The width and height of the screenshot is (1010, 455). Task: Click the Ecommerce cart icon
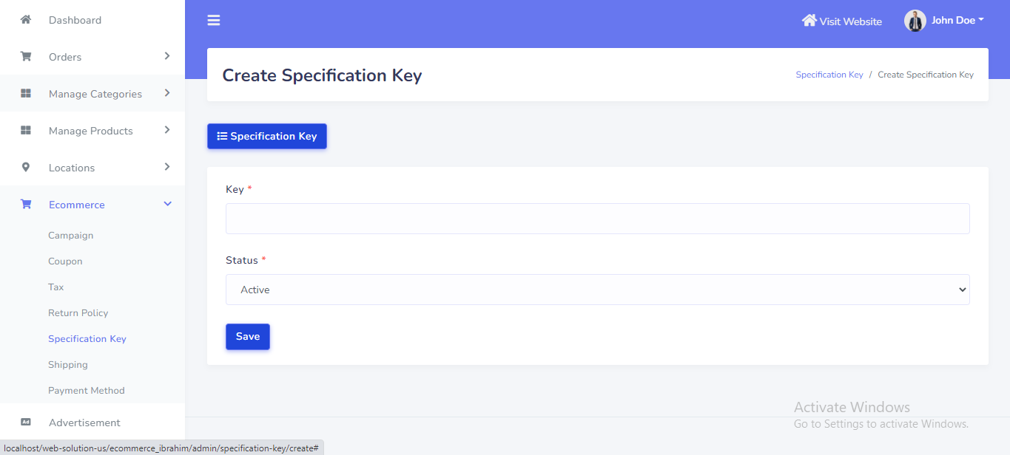point(26,205)
